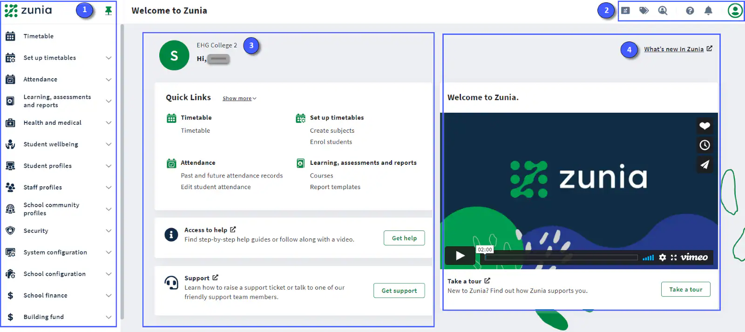Open the Enrol students quick link
745x332 pixels.
tap(331, 142)
